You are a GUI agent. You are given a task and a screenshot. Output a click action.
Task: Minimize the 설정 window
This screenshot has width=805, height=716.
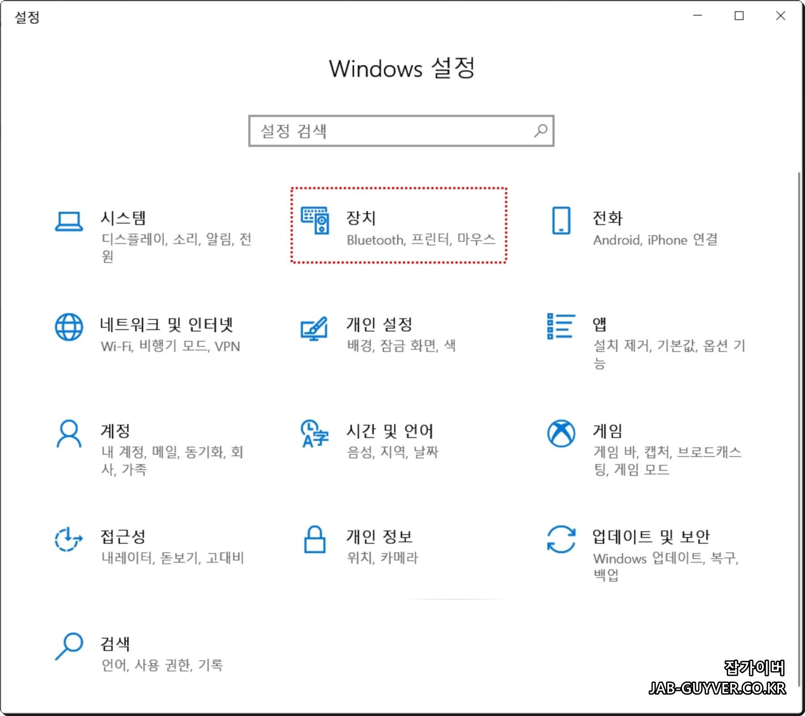(x=698, y=16)
